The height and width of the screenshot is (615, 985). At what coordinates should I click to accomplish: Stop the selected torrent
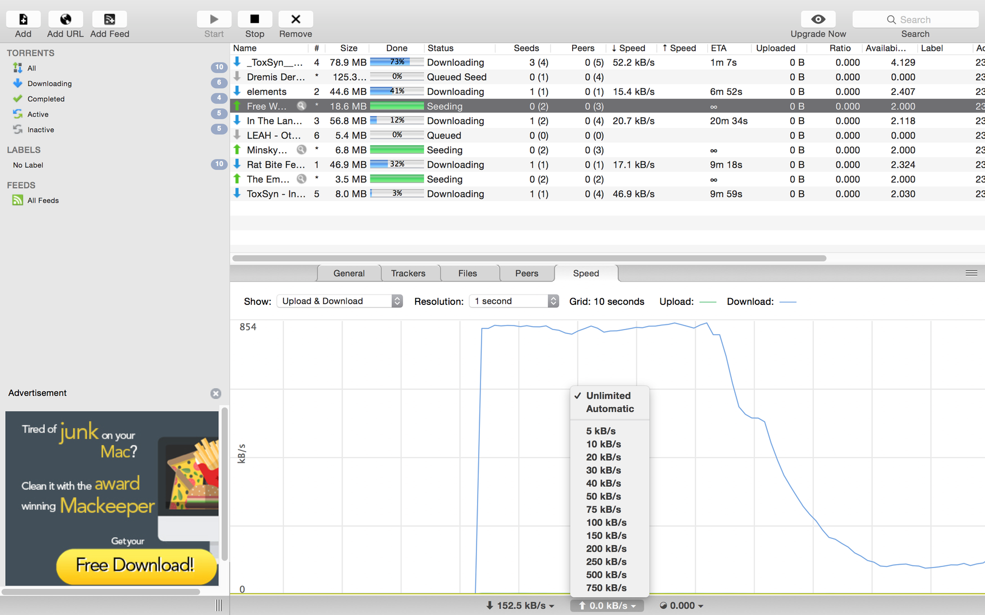[255, 19]
